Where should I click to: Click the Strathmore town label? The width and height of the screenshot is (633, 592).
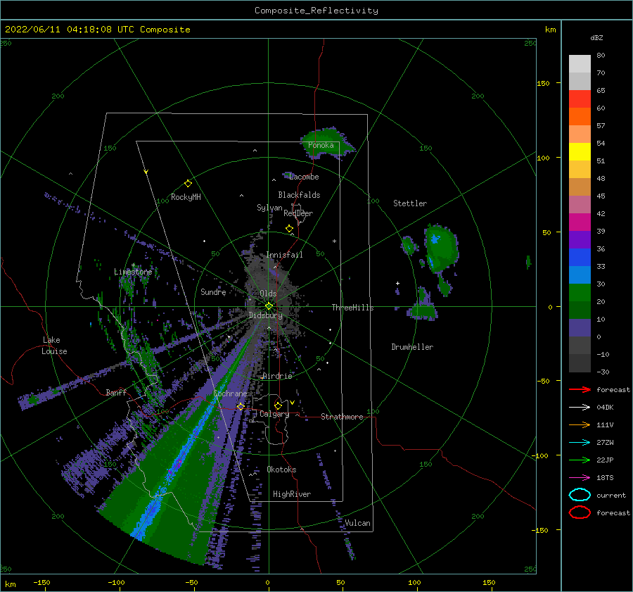pyautogui.click(x=342, y=417)
